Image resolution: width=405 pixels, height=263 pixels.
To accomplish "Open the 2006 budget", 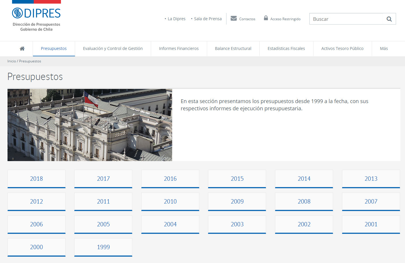I will click(x=36, y=224).
